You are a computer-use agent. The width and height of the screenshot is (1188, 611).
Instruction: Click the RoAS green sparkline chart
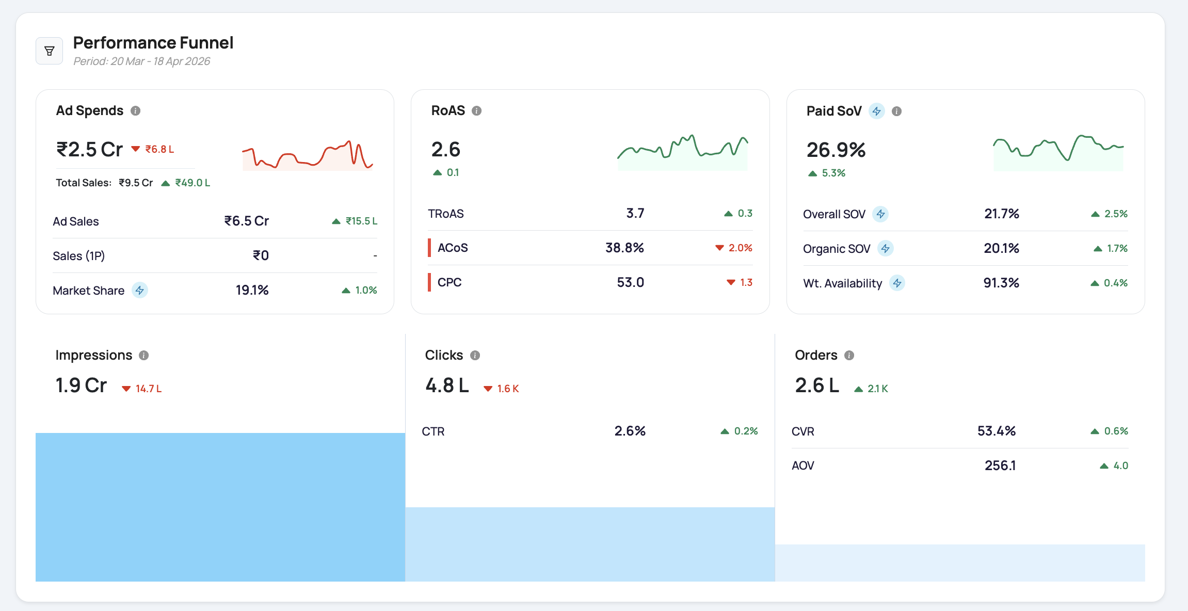(x=683, y=153)
